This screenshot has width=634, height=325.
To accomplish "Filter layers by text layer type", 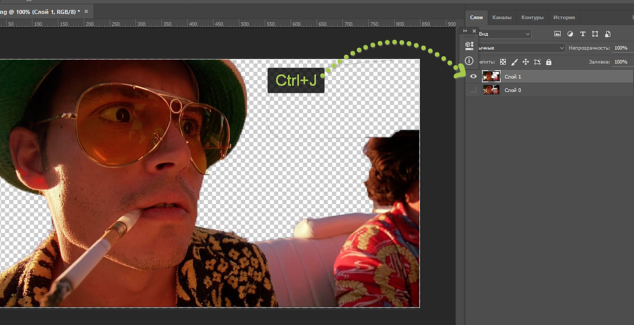I will [583, 34].
